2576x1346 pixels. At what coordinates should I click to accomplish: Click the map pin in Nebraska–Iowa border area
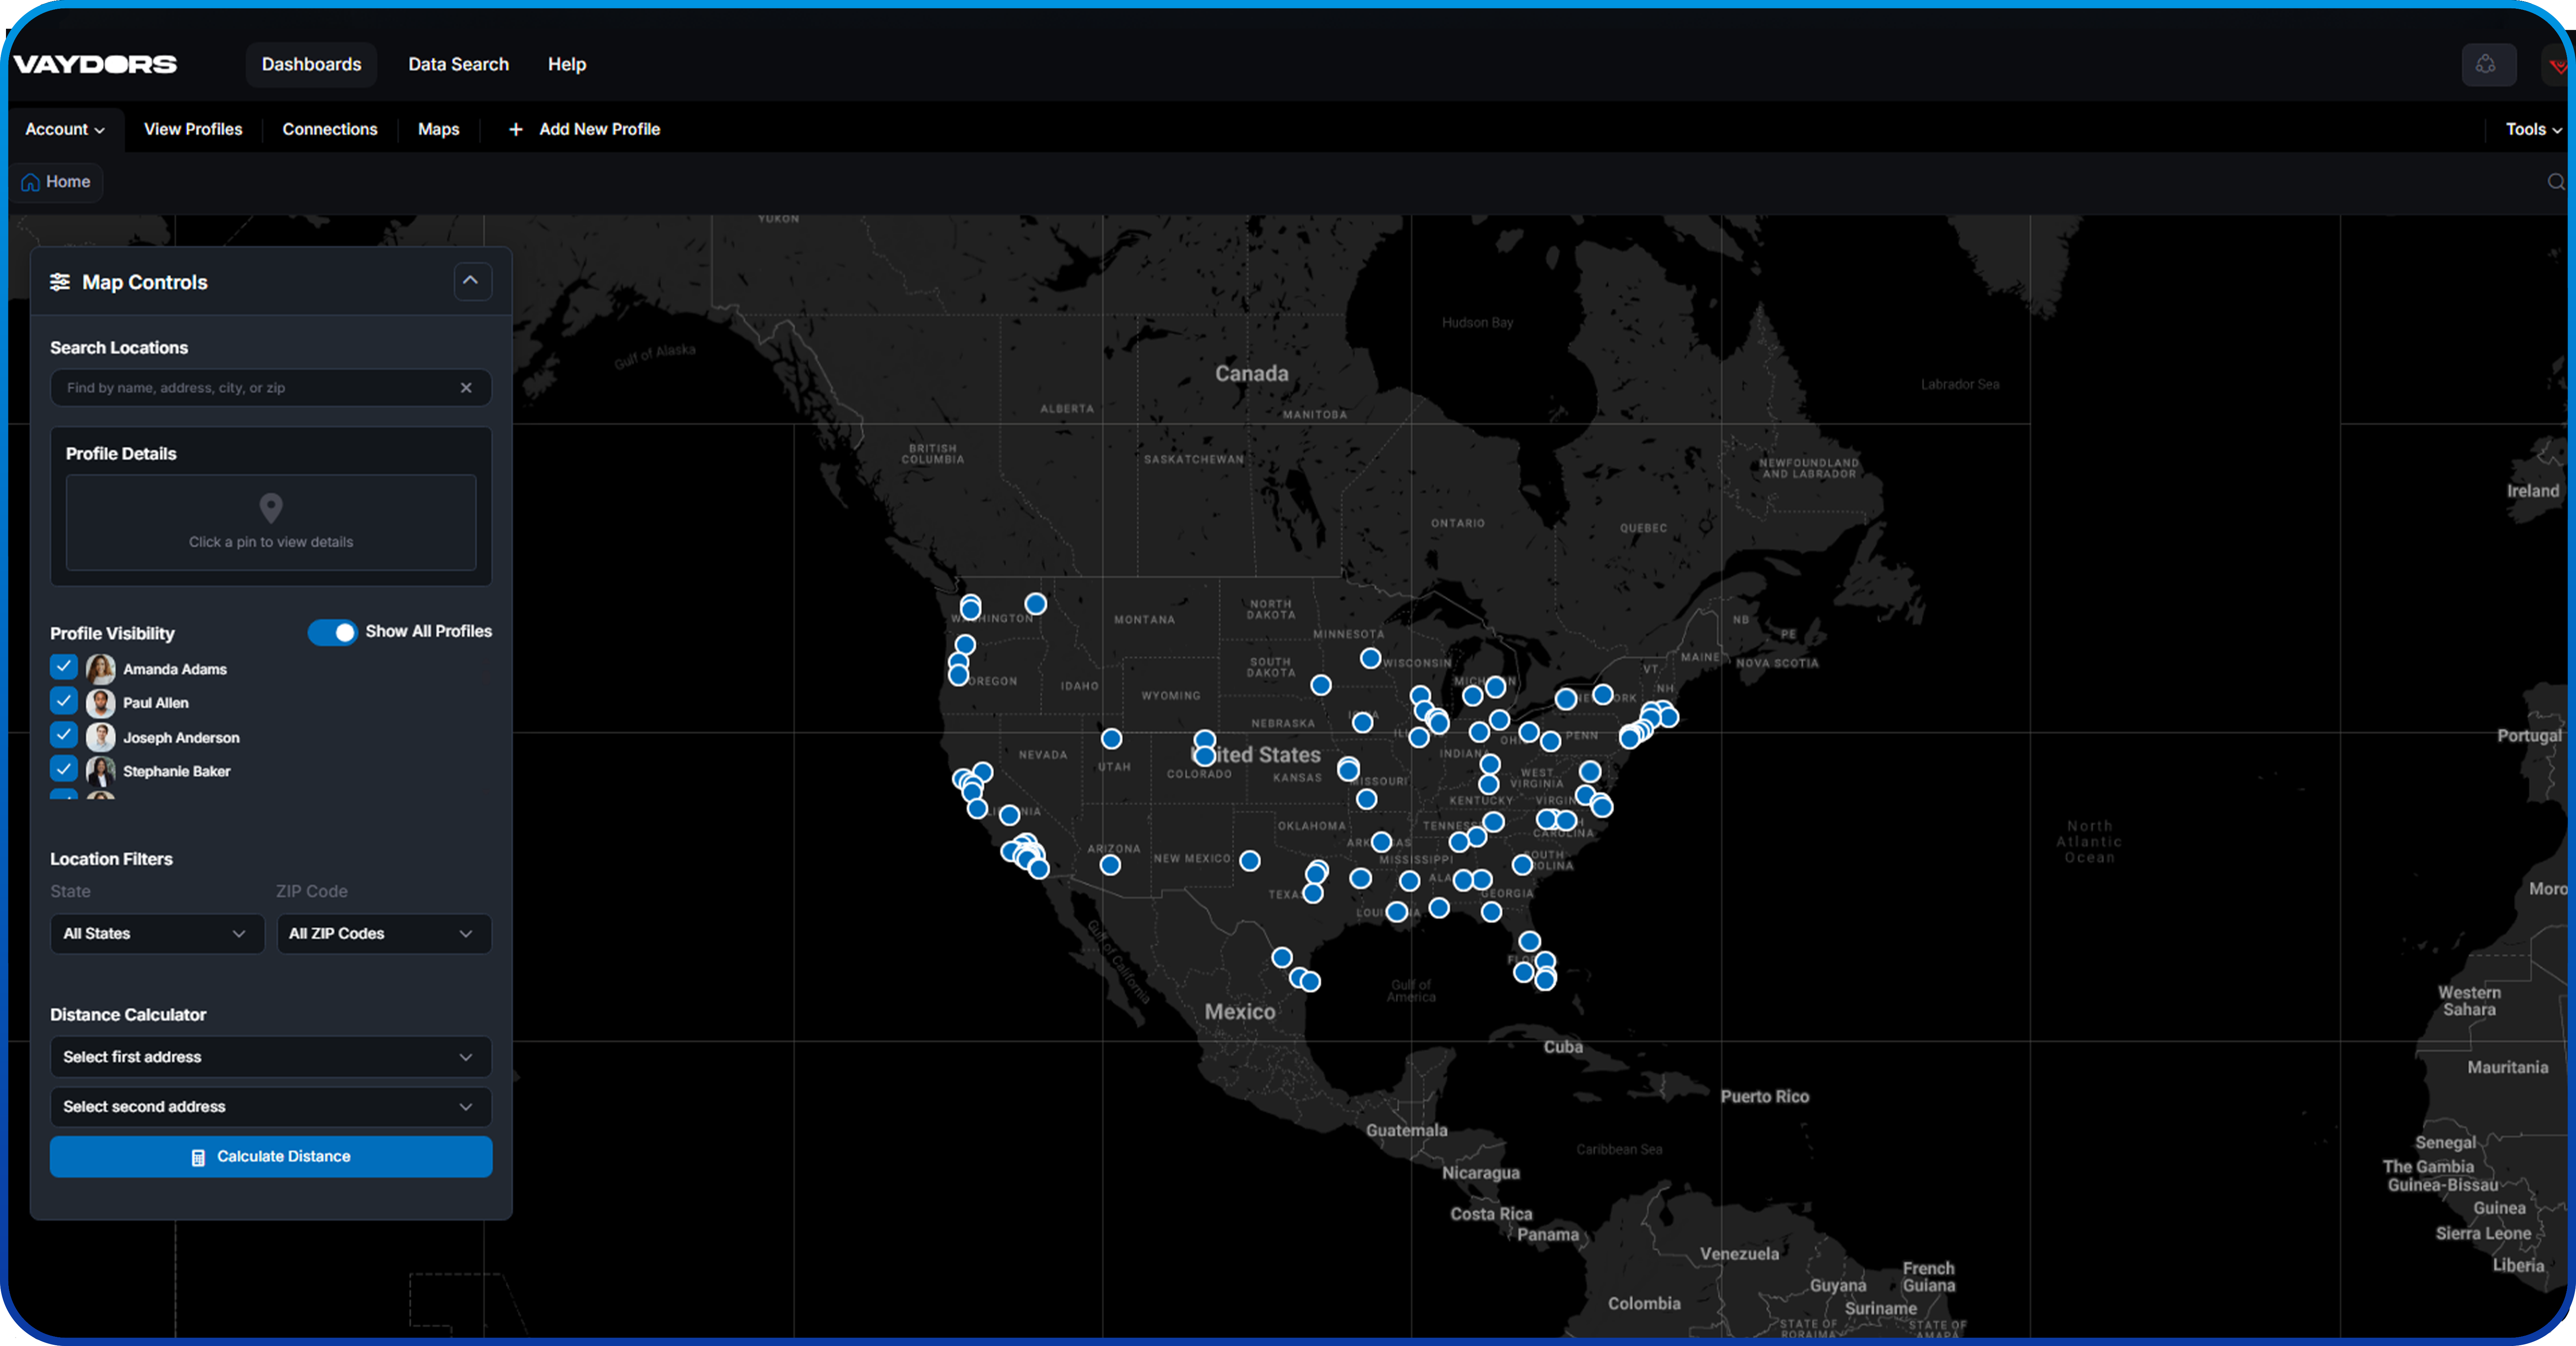(1362, 722)
